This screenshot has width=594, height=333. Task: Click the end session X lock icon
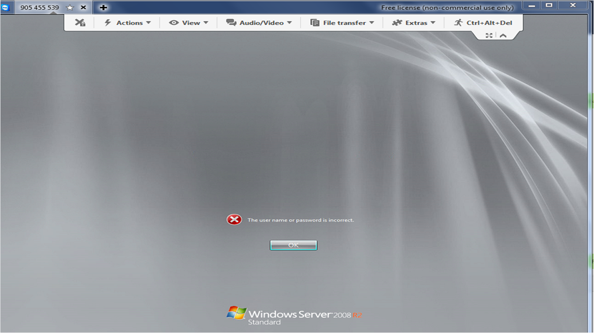tap(80, 23)
